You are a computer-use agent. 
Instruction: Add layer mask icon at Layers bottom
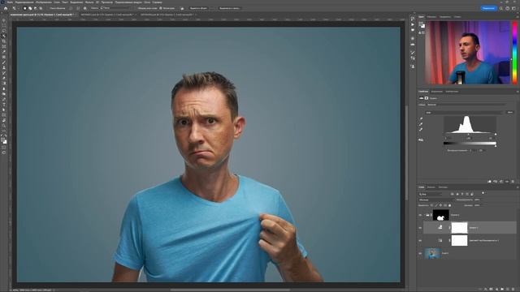(x=491, y=290)
